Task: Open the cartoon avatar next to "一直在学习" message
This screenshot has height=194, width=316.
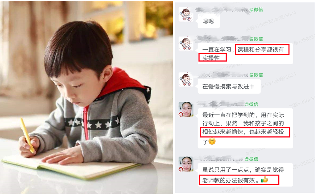Action: click(x=186, y=44)
